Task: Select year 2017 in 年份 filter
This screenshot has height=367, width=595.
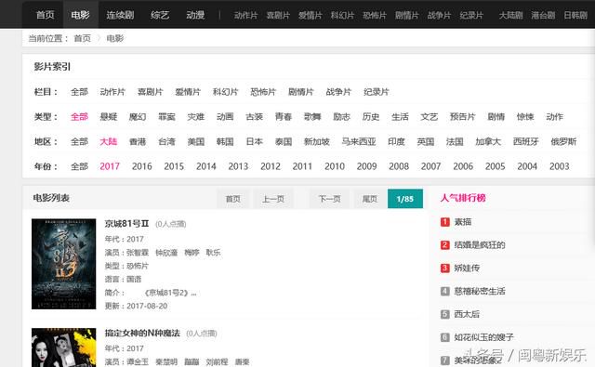Action: pos(110,166)
